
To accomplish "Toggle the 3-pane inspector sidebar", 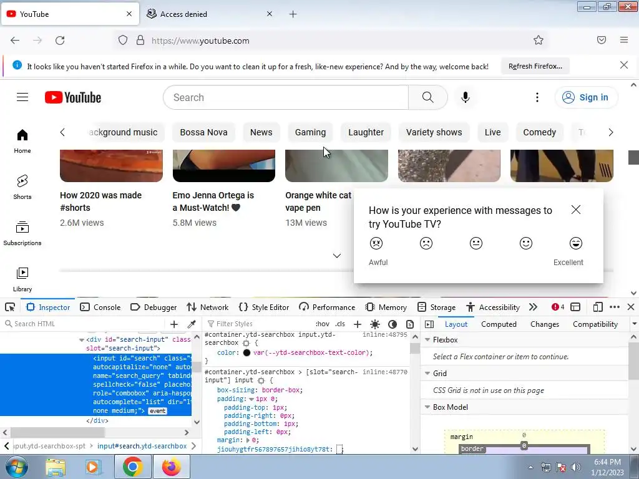I will (x=429, y=324).
